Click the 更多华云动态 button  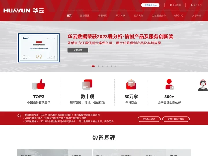(x=149, y=119)
